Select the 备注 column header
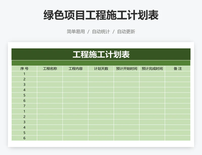202x155 pixels. point(178,69)
